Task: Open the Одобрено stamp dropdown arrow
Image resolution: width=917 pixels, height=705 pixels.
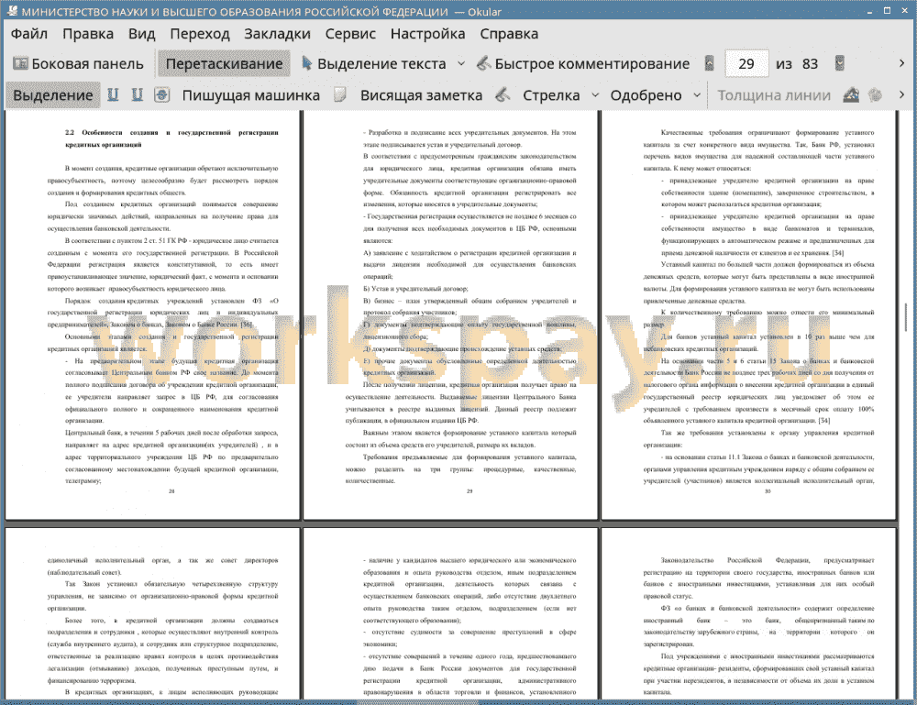Action: [697, 95]
